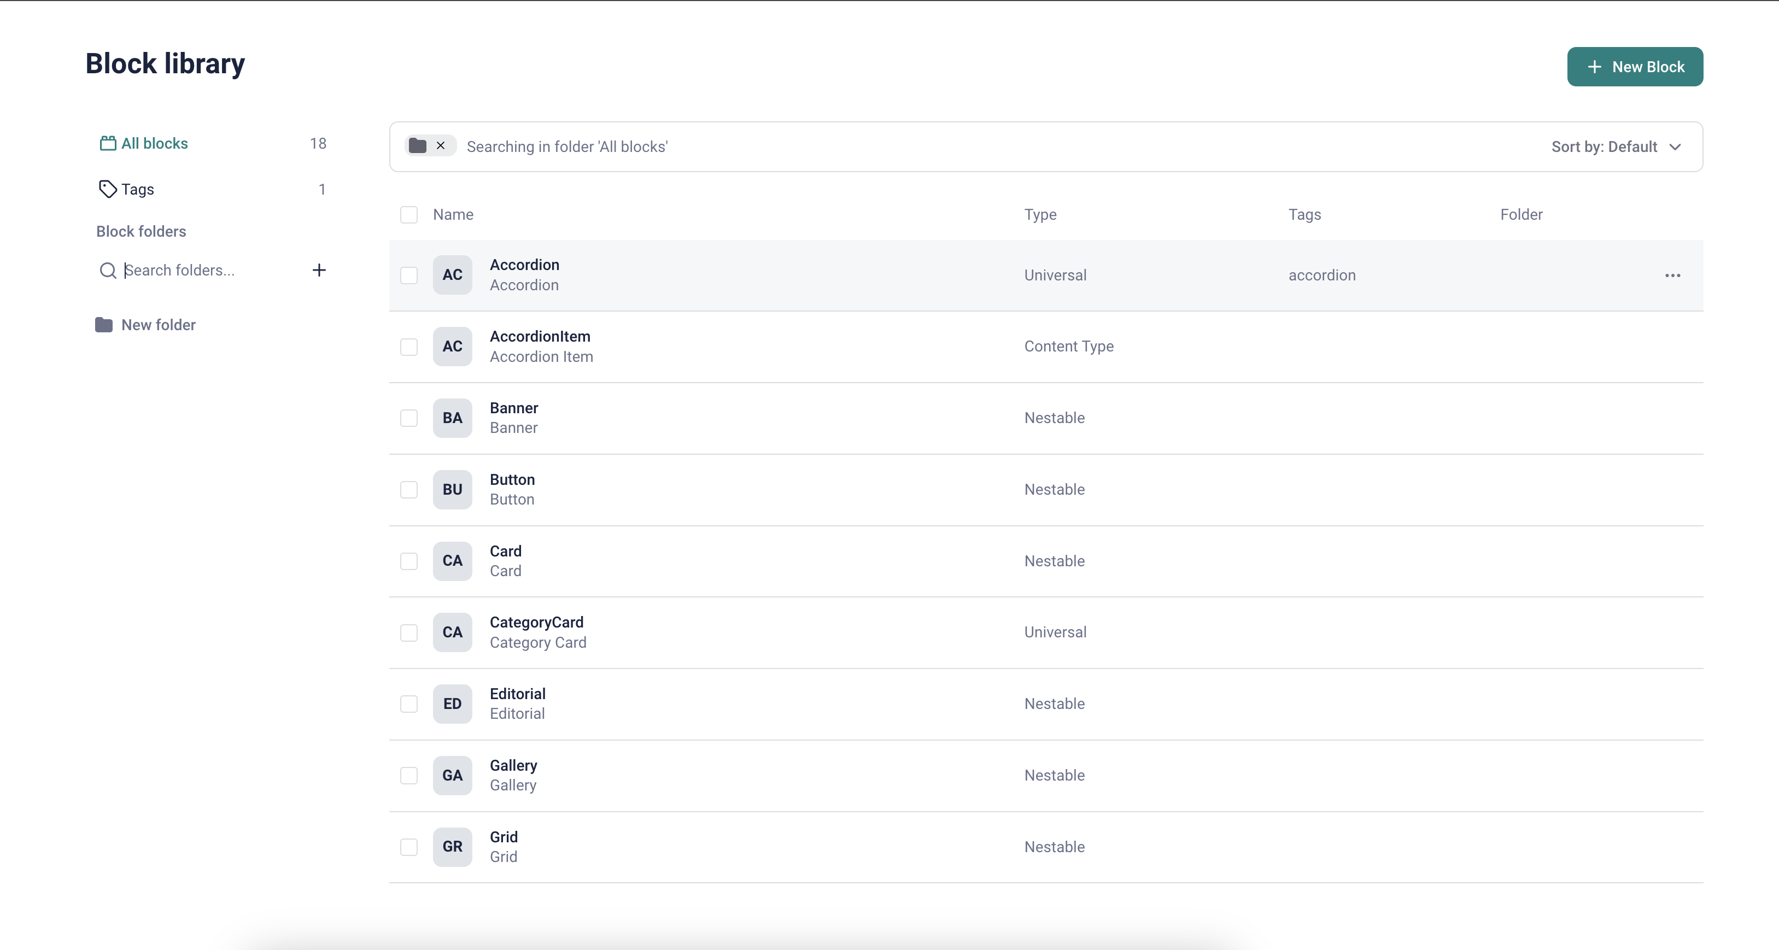Click the All blocks calendar icon
This screenshot has height=950, width=1779.
coord(108,143)
